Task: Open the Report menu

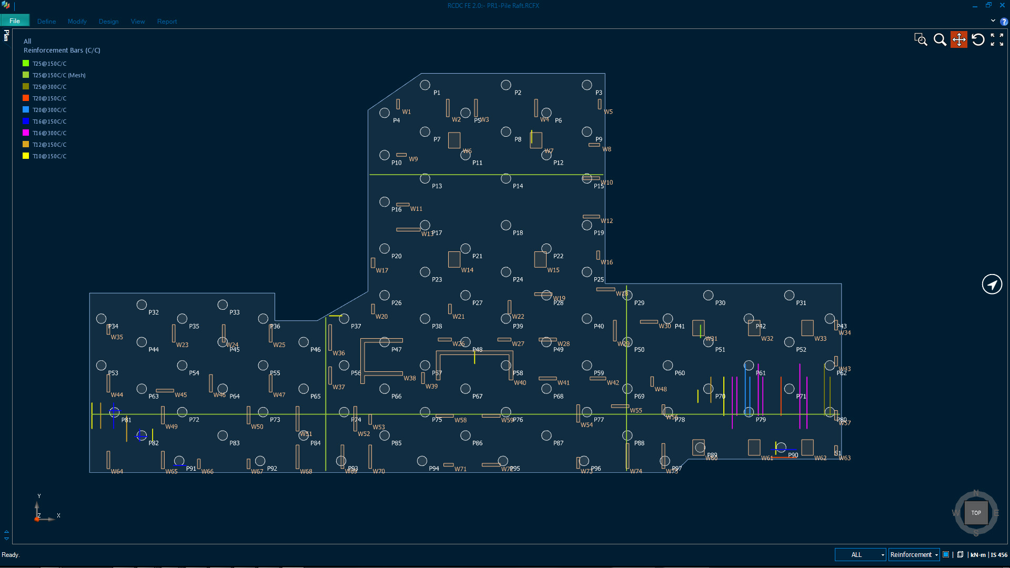Action: (x=167, y=22)
